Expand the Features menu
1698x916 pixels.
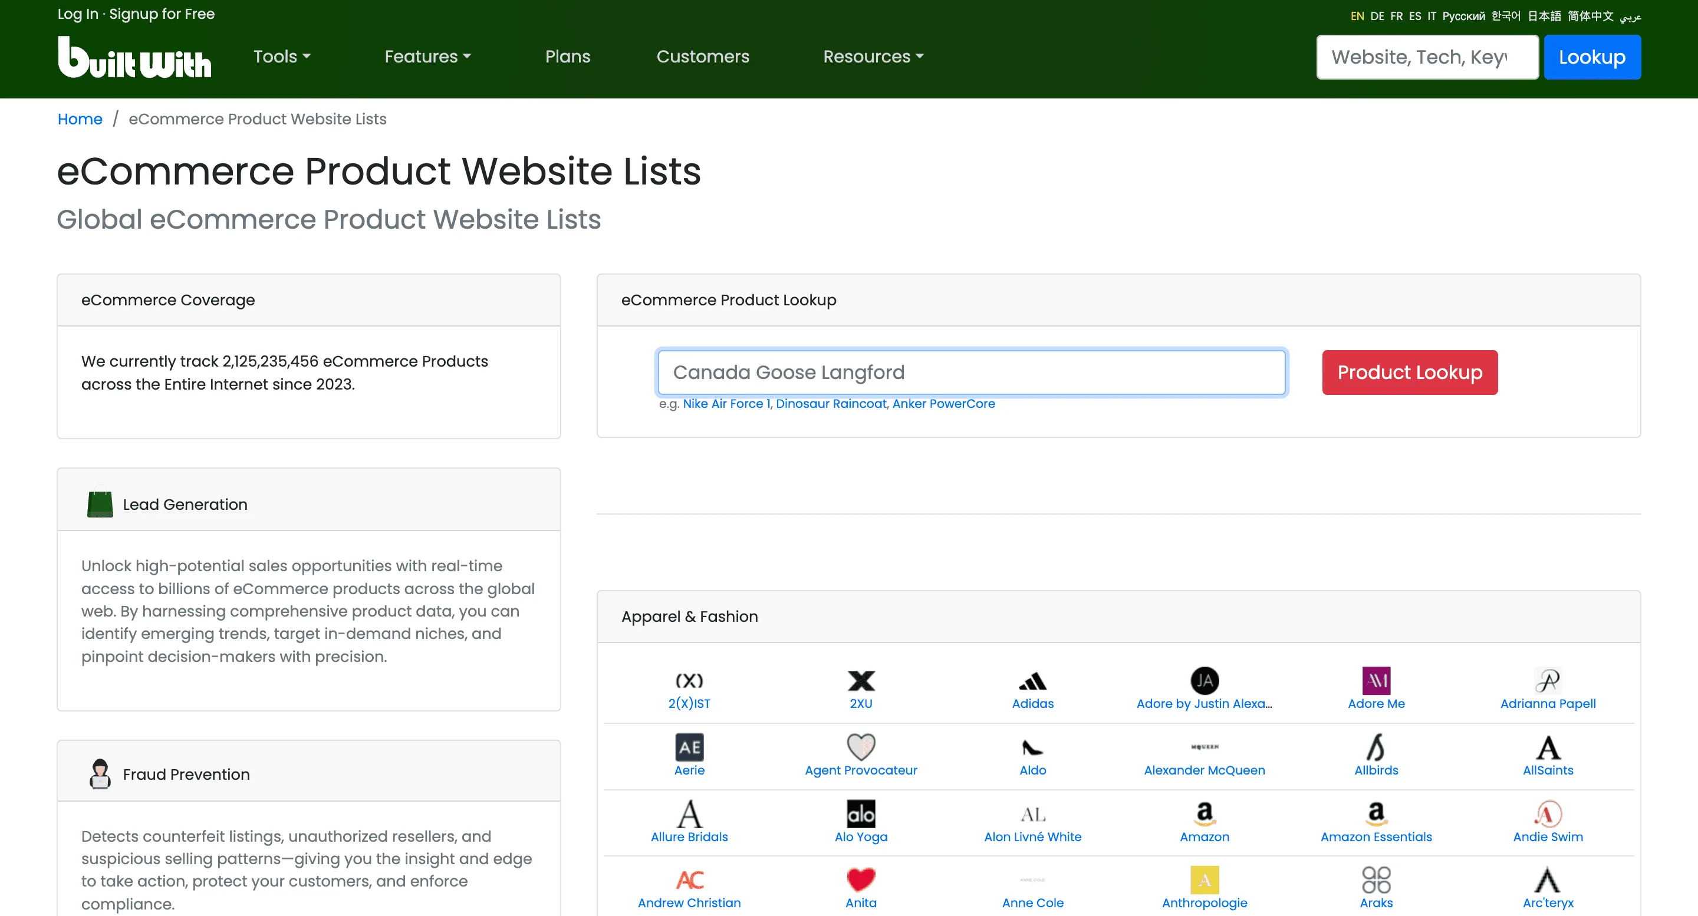(x=427, y=57)
